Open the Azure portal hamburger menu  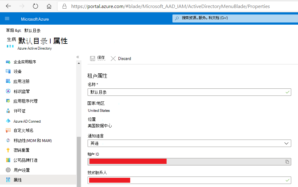7,18
